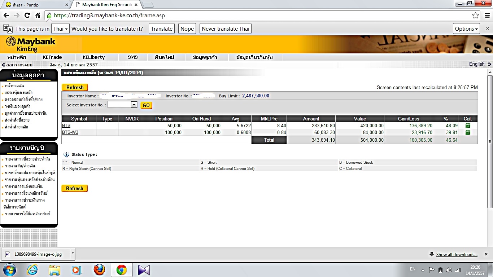Open the Thai language dropdown in translate bar
493x277 pixels.
point(61,29)
